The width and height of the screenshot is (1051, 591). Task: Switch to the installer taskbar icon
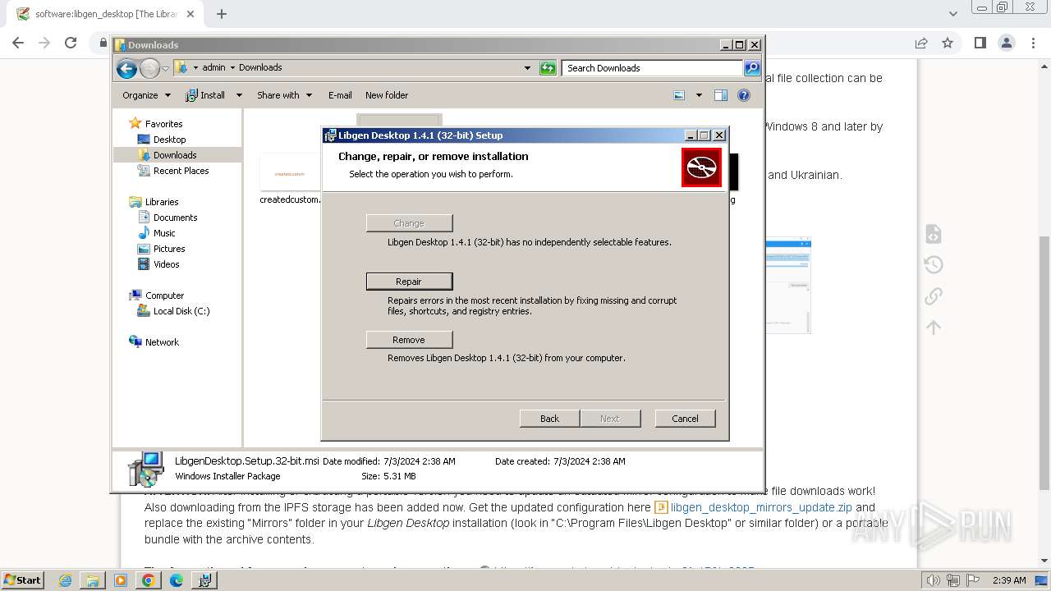(204, 580)
